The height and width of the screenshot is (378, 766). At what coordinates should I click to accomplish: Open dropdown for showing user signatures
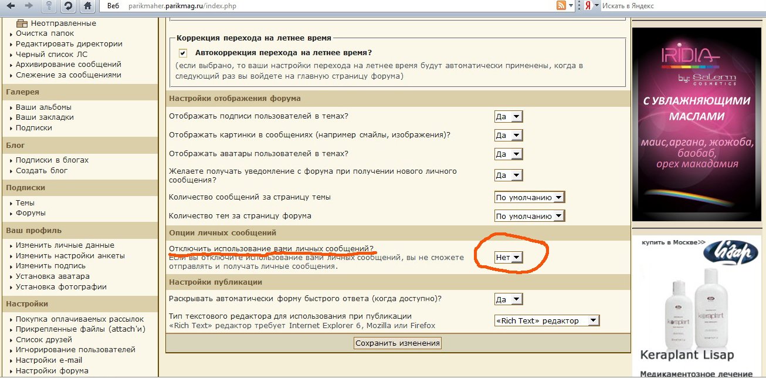[509, 116]
